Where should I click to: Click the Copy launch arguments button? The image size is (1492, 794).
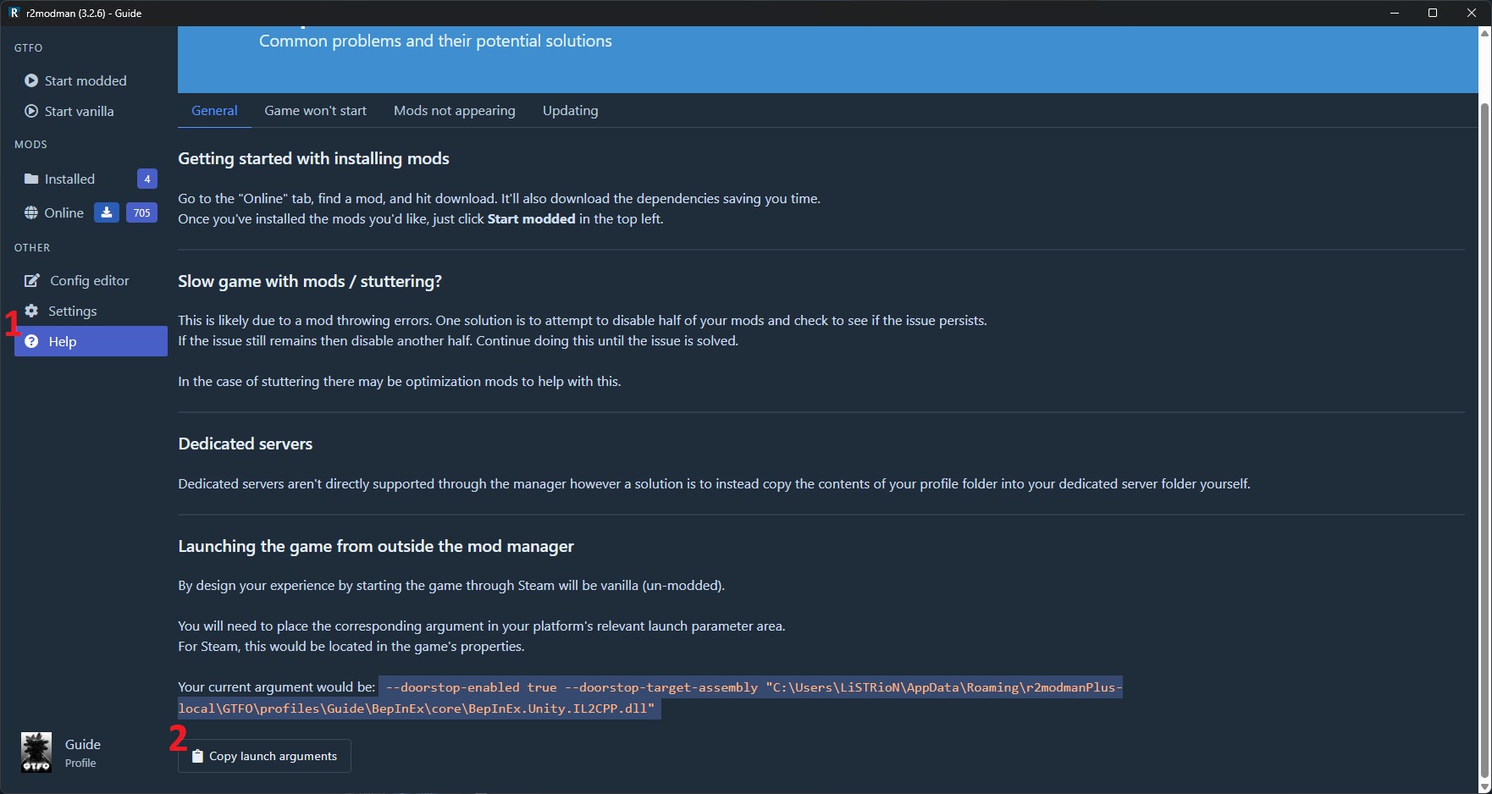[x=264, y=756]
